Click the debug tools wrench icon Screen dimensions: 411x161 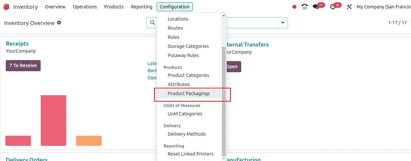[349, 7]
